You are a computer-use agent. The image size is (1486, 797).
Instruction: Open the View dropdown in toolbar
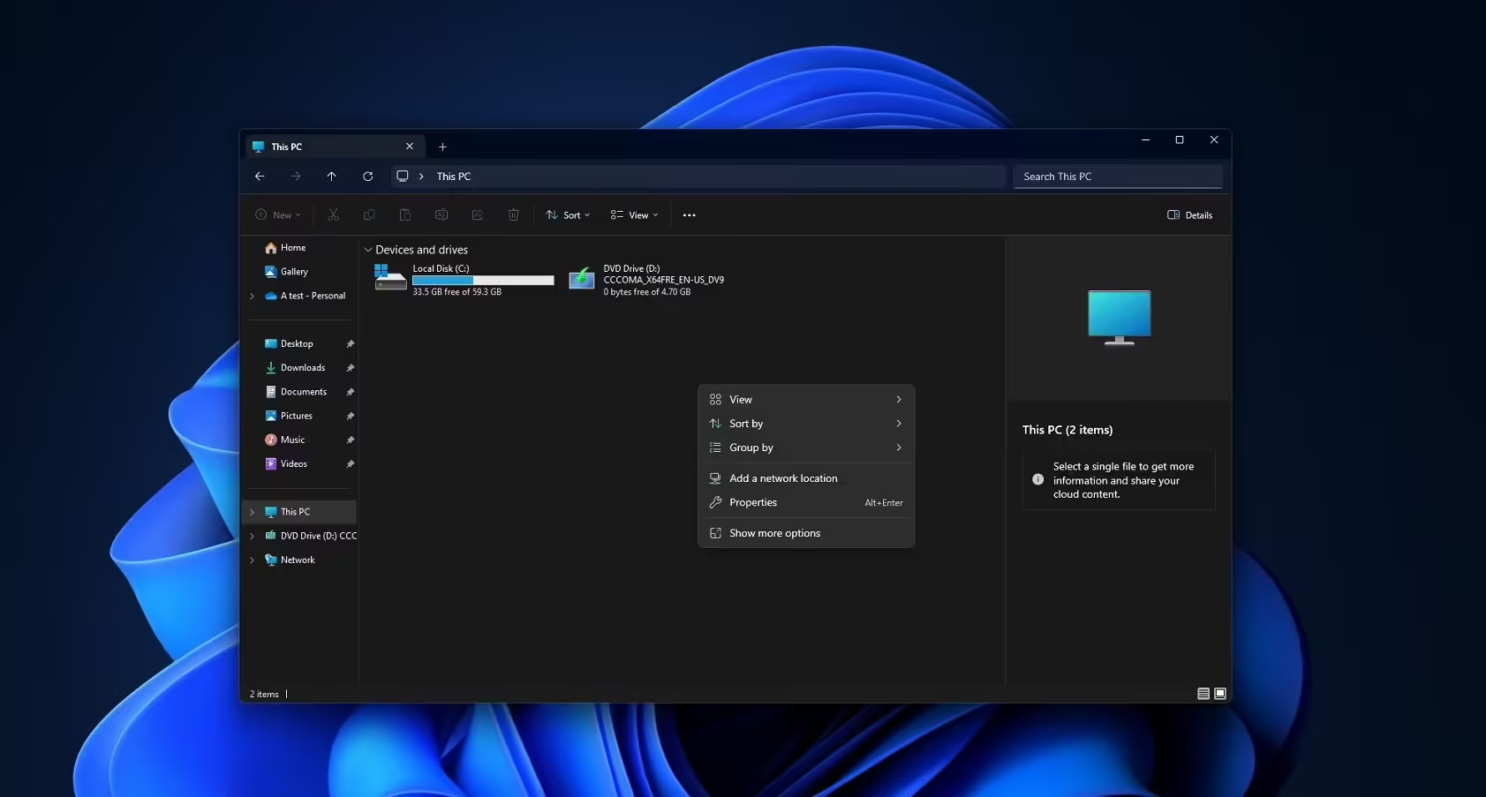[x=634, y=215]
